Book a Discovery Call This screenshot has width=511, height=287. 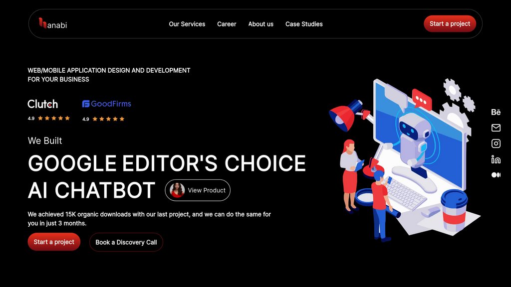[126, 242]
